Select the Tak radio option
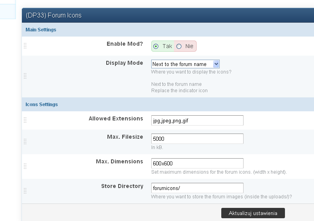 click(156, 47)
